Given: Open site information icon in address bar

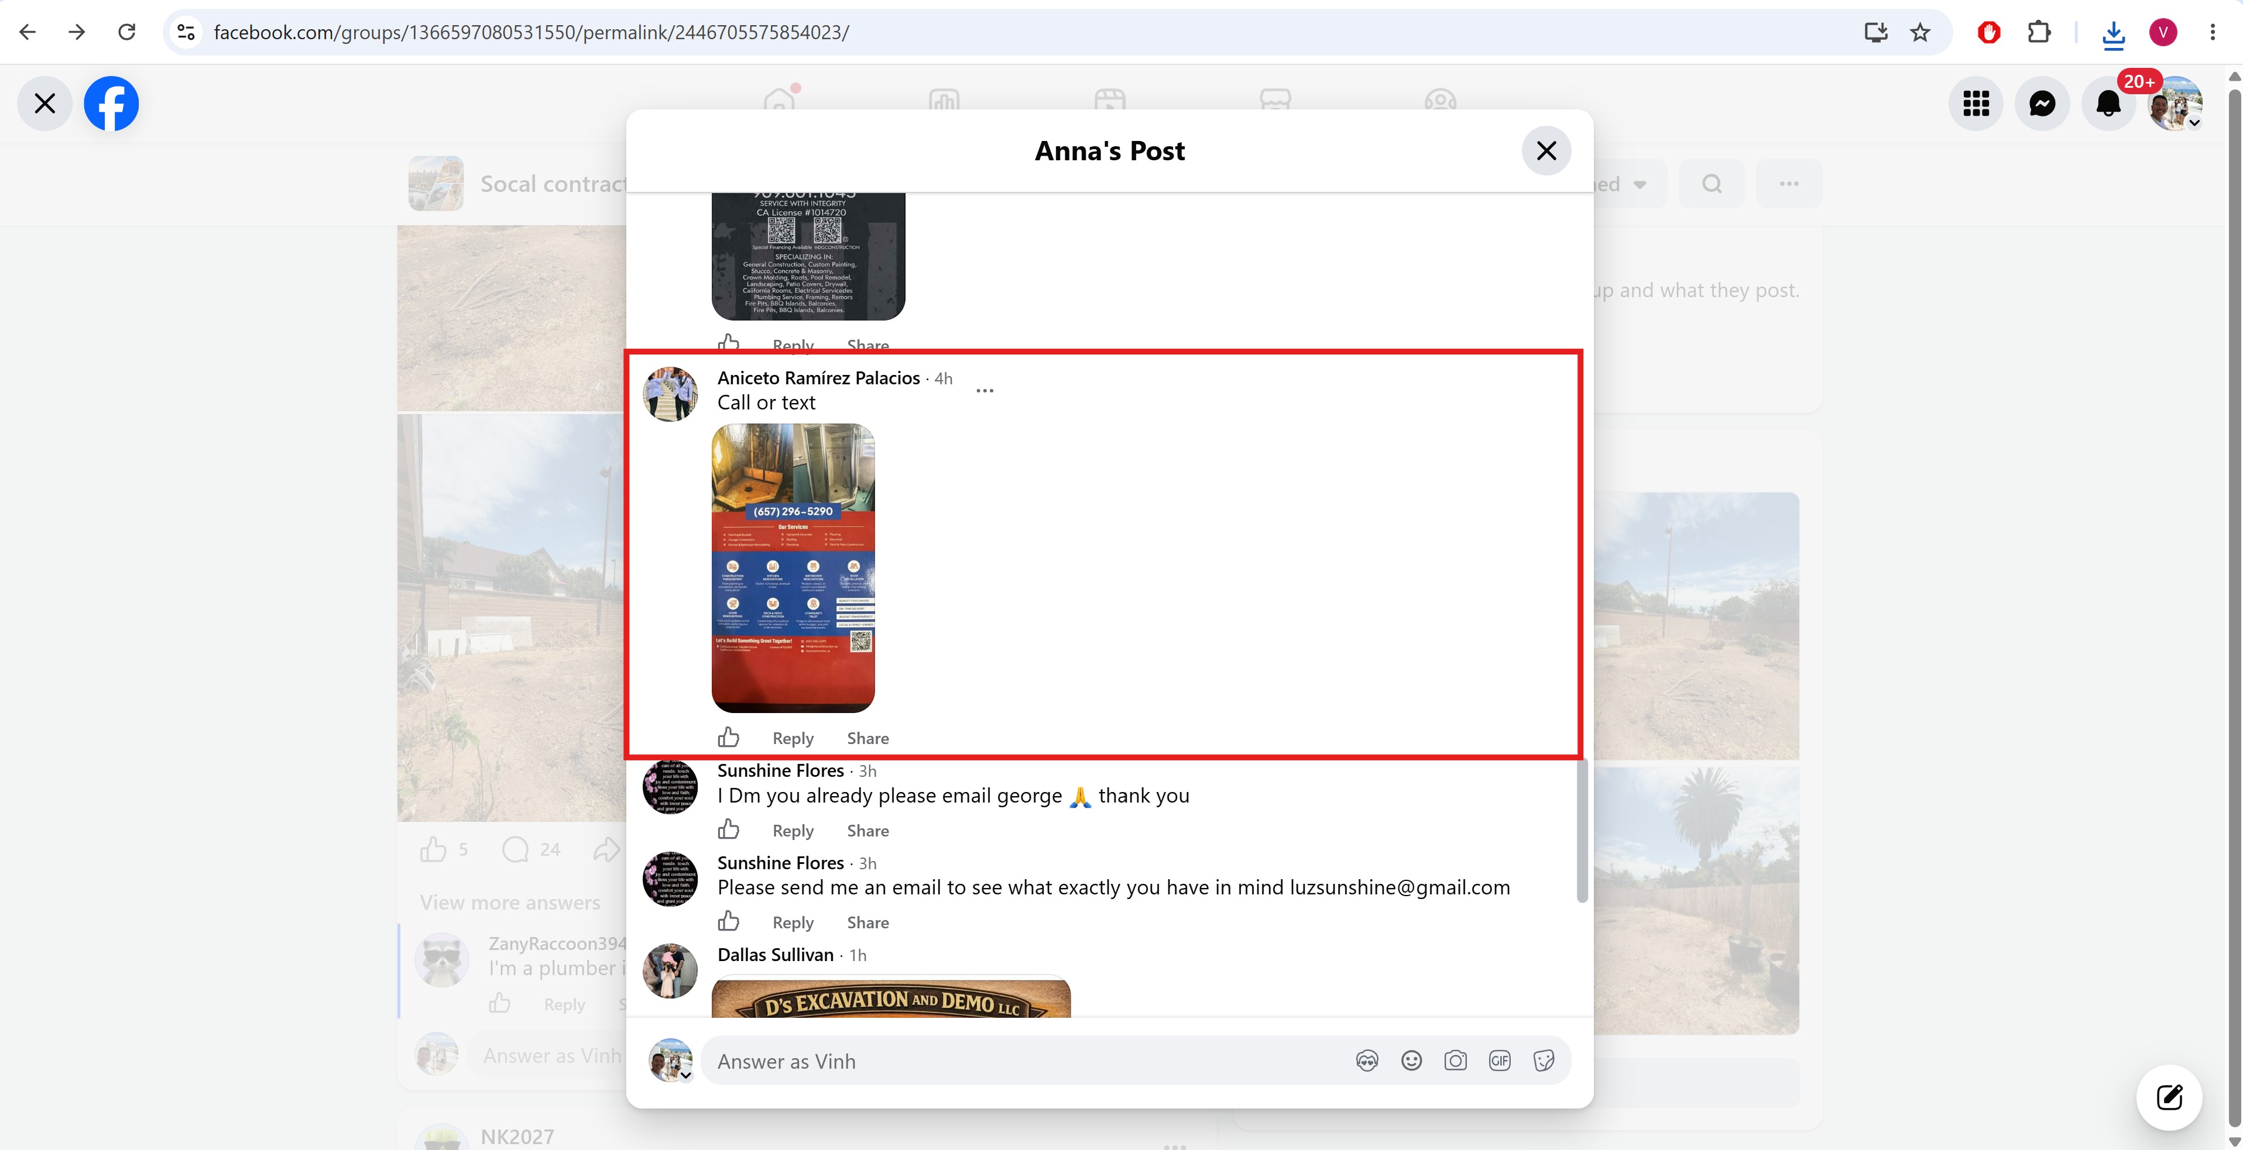Looking at the screenshot, I should pos(186,32).
